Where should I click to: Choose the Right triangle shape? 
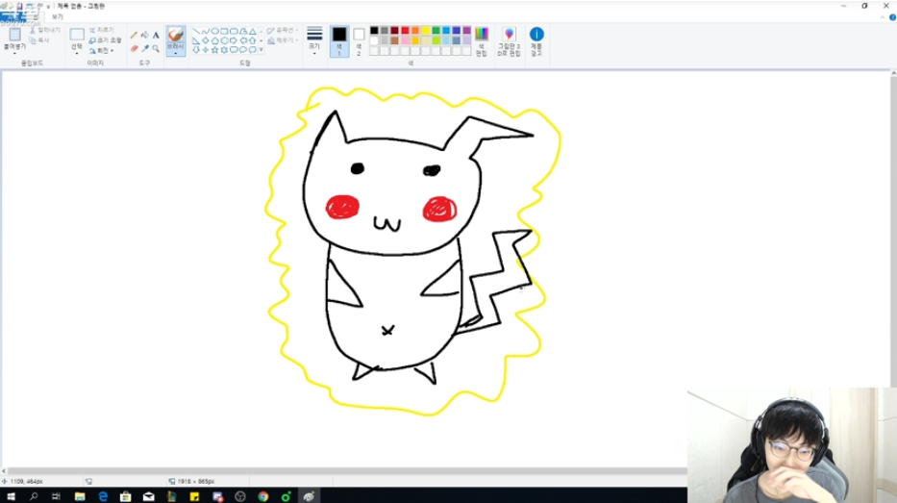(x=196, y=40)
